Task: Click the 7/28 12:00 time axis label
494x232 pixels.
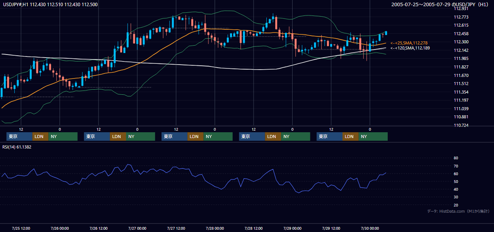Action: click(254, 228)
